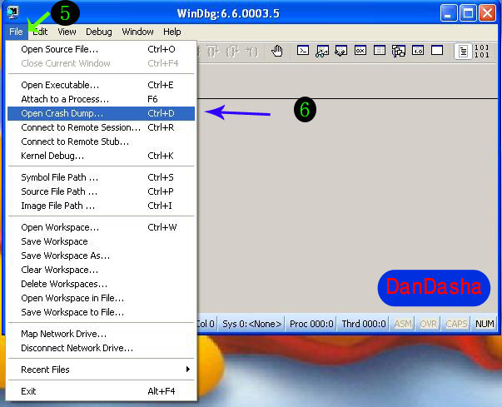Choose Connect to Remote Session

(101, 127)
